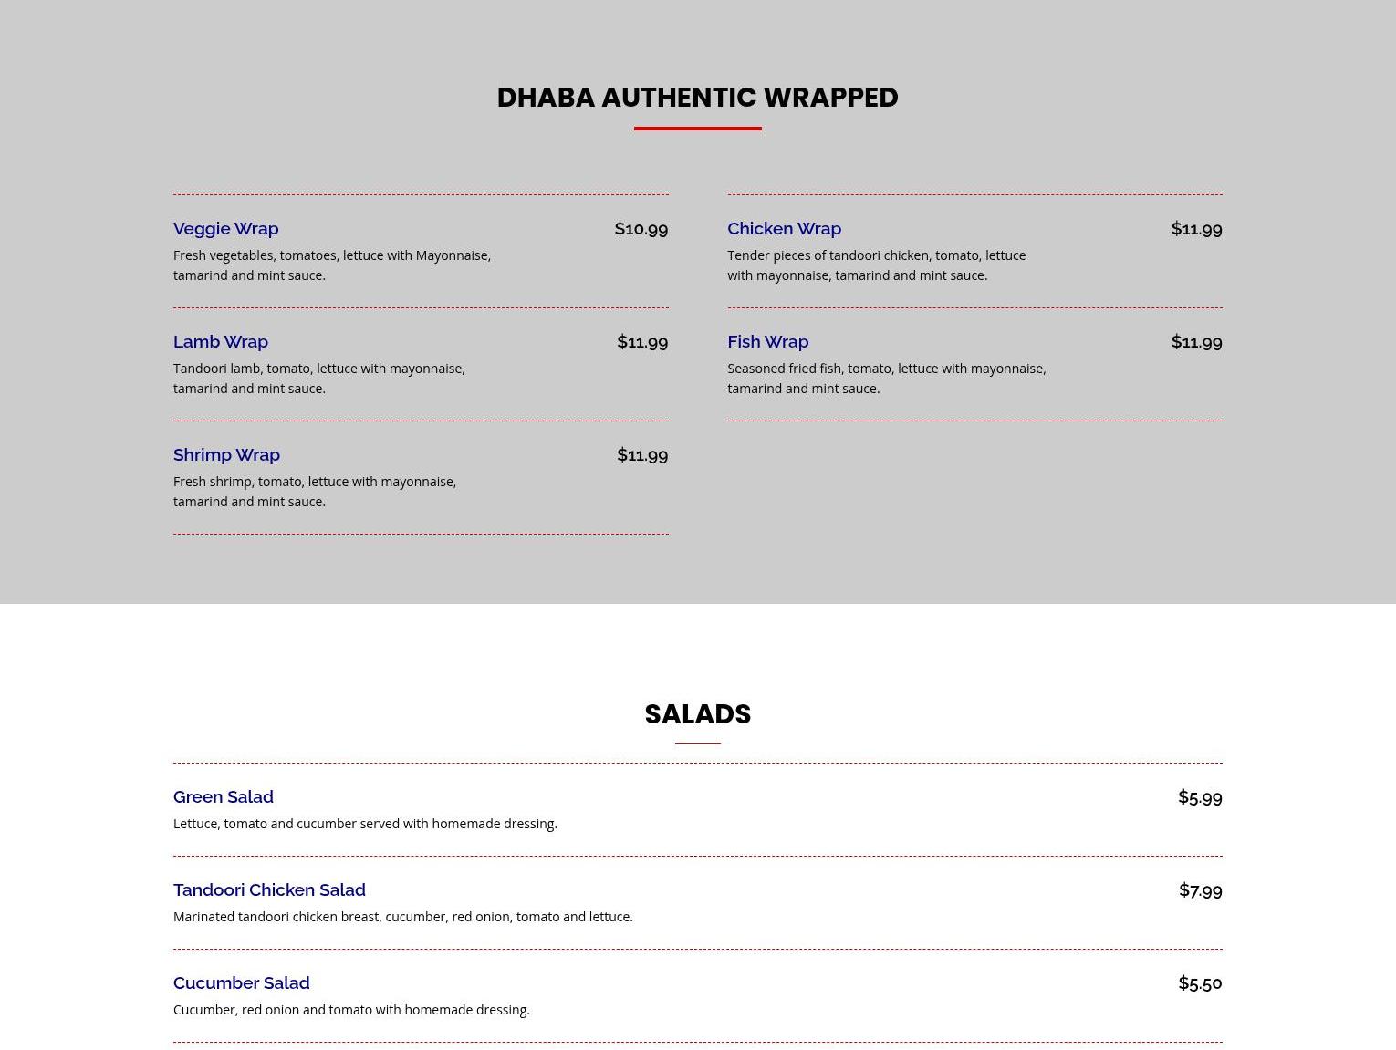Choose the "Fish Wrap" item name
The width and height of the screenshot is (1396, 1050).
pyautogui.click(x=767, y=342)
